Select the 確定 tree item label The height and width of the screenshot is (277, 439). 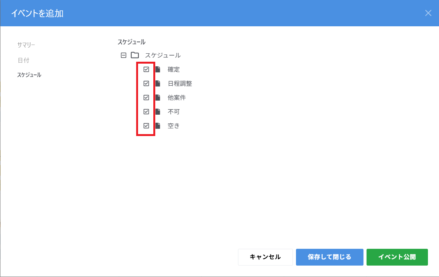click(x=174, y=69)
